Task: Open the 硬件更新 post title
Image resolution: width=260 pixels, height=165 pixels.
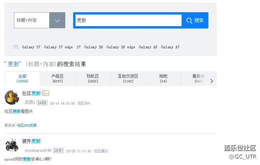Action: point(31,141)
